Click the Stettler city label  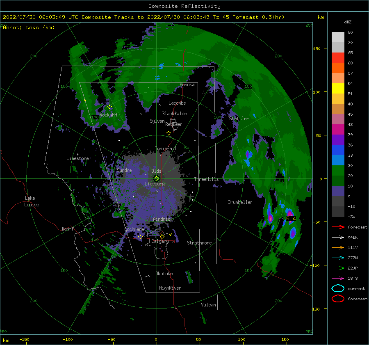[239, 119]
